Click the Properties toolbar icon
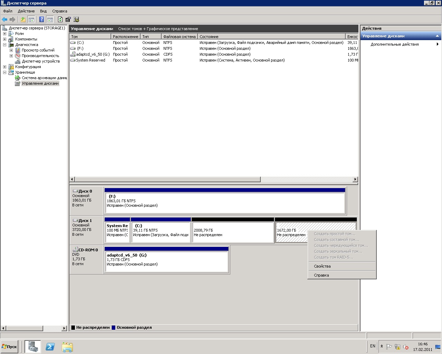The width and height of the screenshot is (442, 354). pyautogui.click(x=68, y=19)
